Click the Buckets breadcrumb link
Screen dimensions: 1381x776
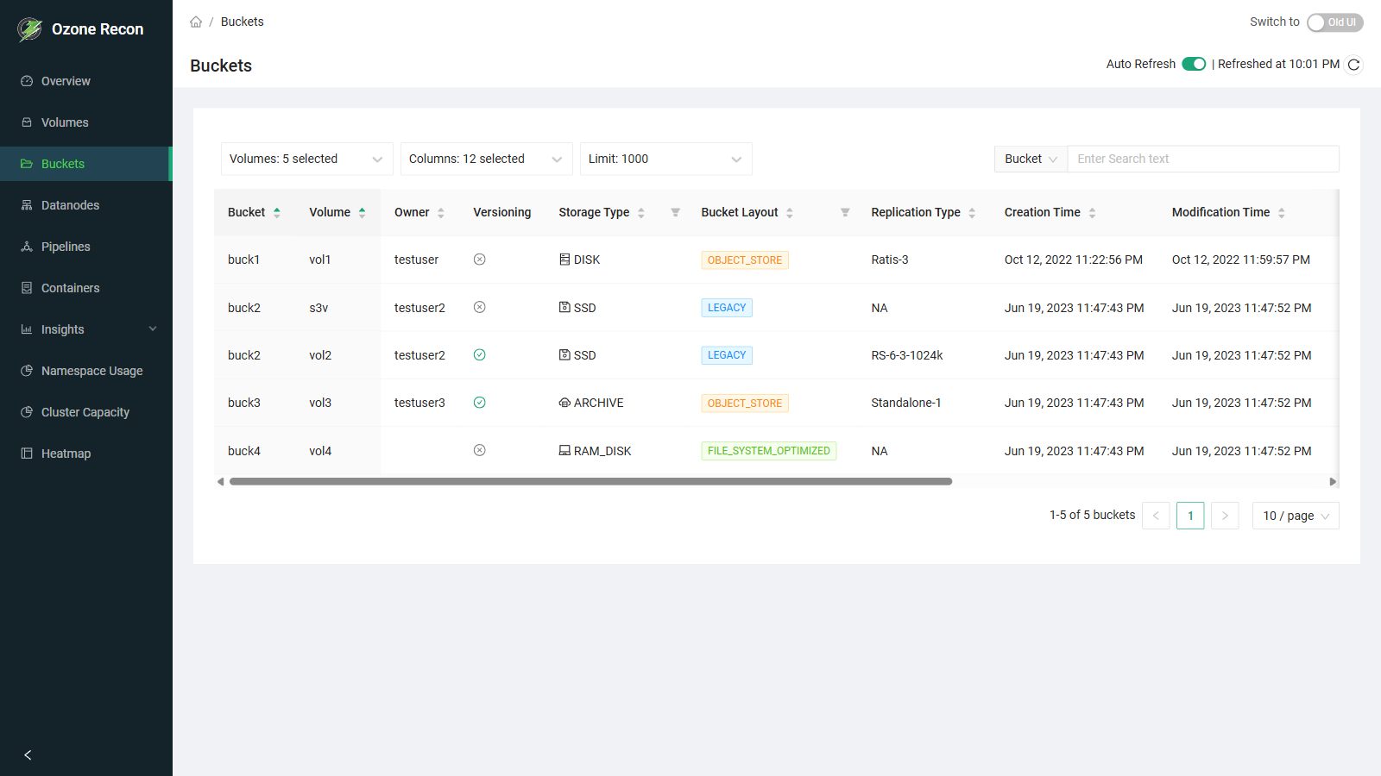[242, 22]
